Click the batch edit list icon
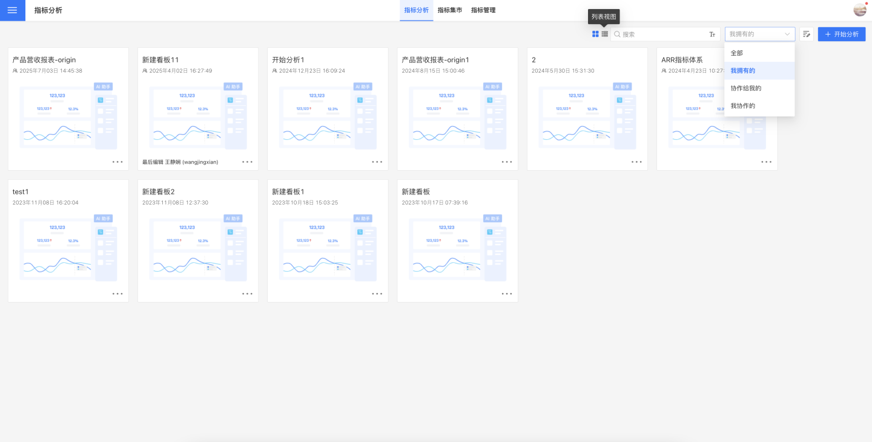 click(806, 35)
